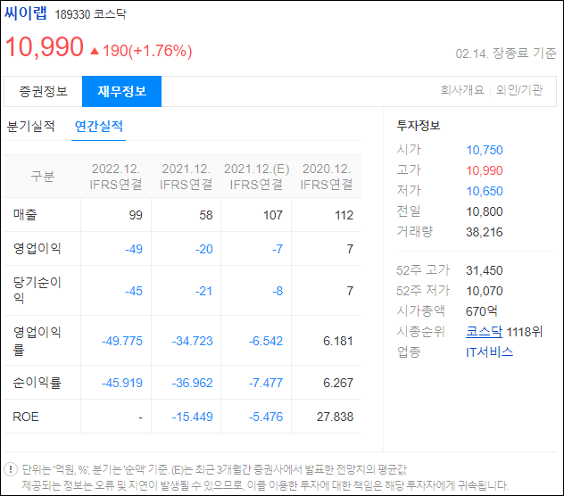Open the 외인/기관 link
Screen dimensions: 564x496
(x=519, y=90)
